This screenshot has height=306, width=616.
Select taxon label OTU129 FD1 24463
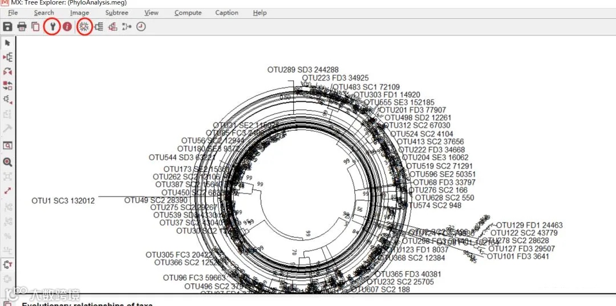[529, 226]
